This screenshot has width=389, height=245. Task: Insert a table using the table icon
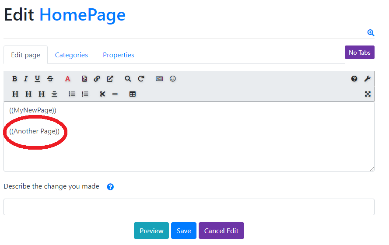coord(133,94)
